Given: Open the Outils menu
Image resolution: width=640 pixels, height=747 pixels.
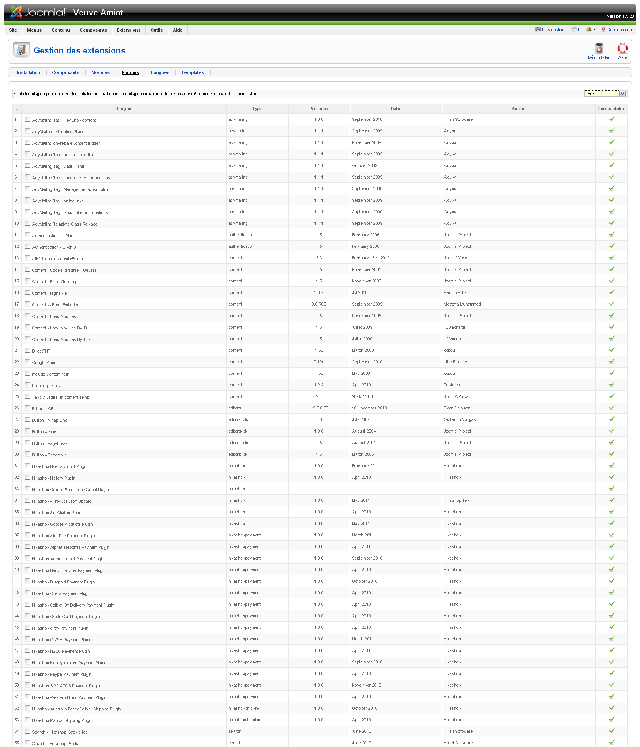Looking at the screenshot, I should (x=157, y=30).
